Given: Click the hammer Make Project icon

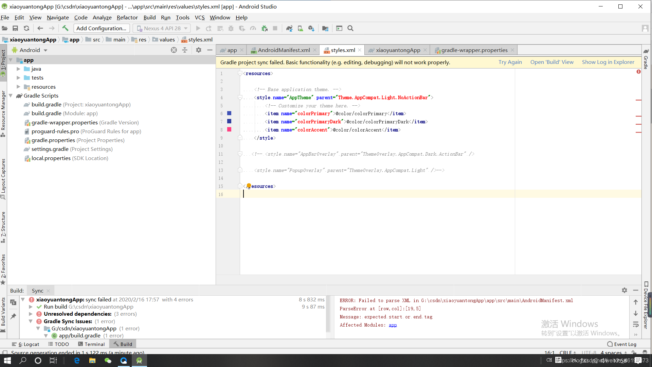Looking at the screenshot, I should [x=65, y=28].
